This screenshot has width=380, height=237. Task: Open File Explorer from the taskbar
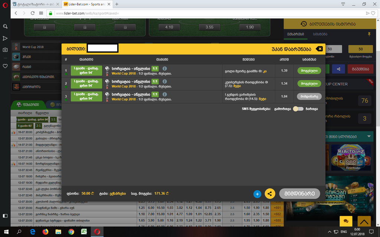58,232
